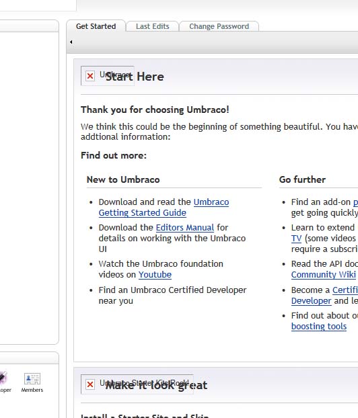This screenshot has height=418, width=358.
Task: Open the Members section icon
Action: coord(32,382)
